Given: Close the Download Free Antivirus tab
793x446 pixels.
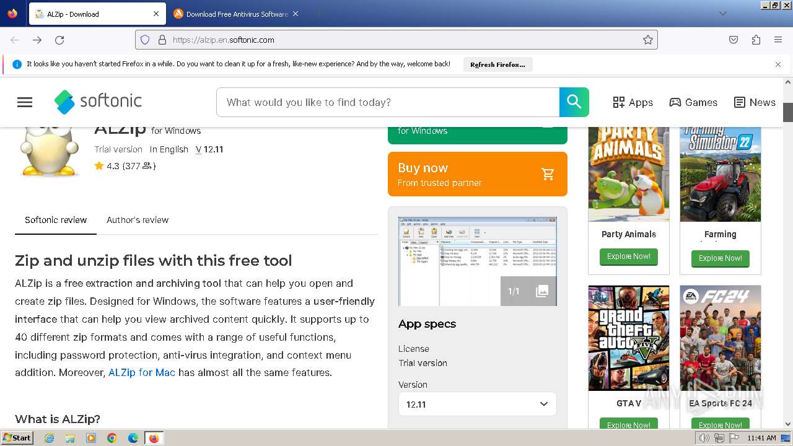Looking at the screenshot, I should coord(296,14).
